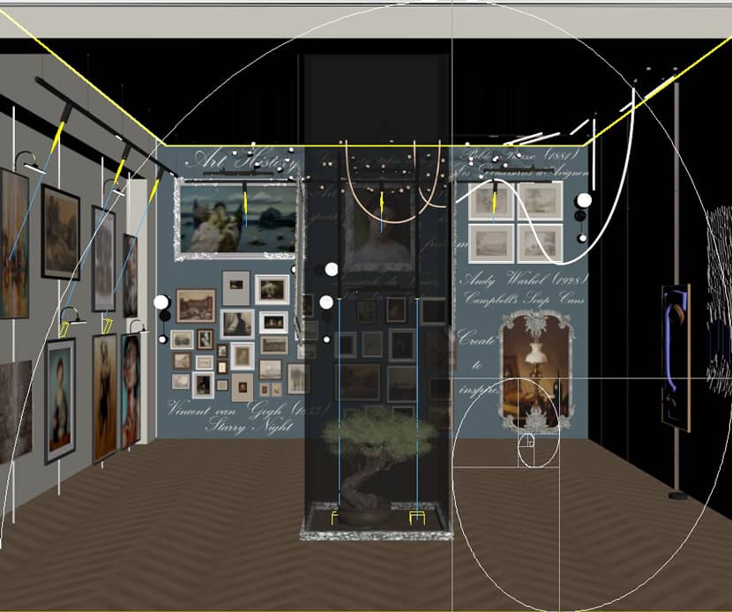The height and width of the screenshot is (612, 732).
Task: Select the red-dressed woman portrait on left wall
Action: [131, 392]
